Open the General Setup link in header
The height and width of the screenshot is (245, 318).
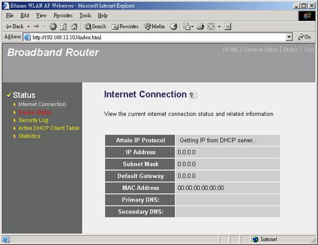(x=261, y=50)
